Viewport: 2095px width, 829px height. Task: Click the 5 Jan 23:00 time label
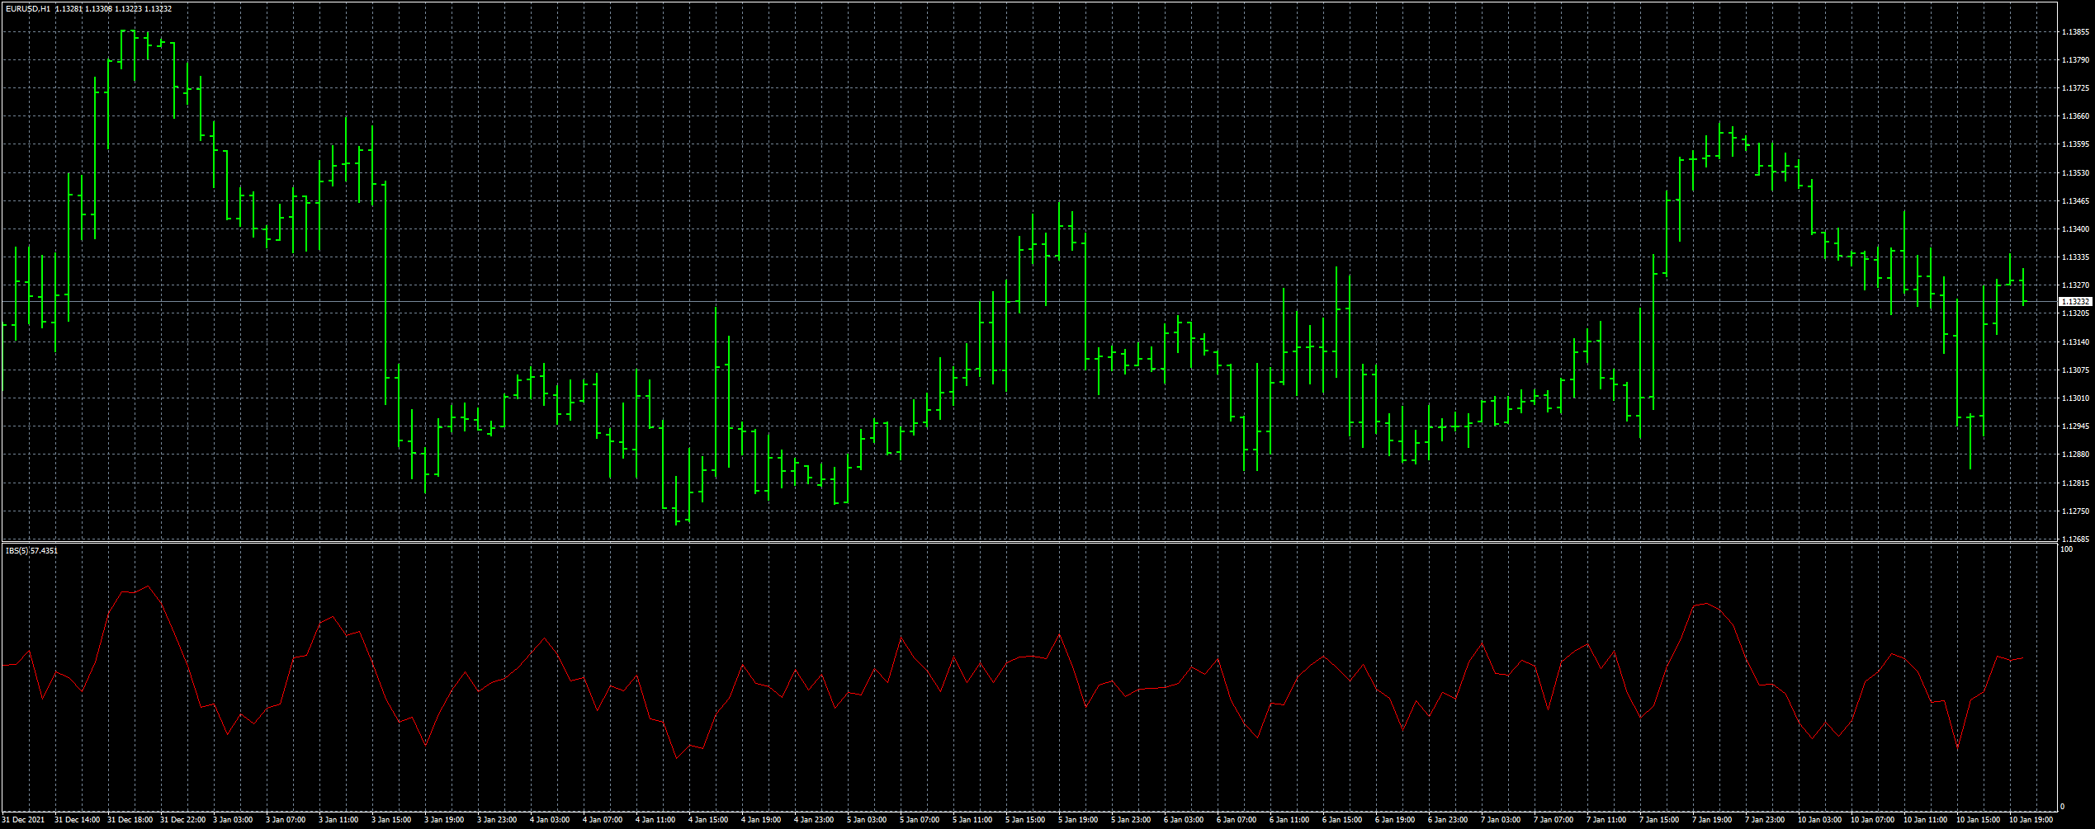pos(1131,820)
